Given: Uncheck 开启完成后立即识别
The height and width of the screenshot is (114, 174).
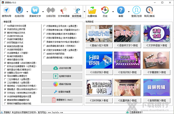Looking at the screenshot, I should click(x=5, y=29).
